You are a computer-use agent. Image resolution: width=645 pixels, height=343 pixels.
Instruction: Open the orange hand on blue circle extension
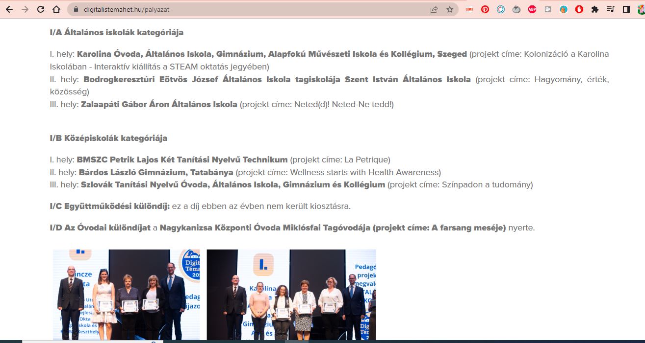pos(564,9)
